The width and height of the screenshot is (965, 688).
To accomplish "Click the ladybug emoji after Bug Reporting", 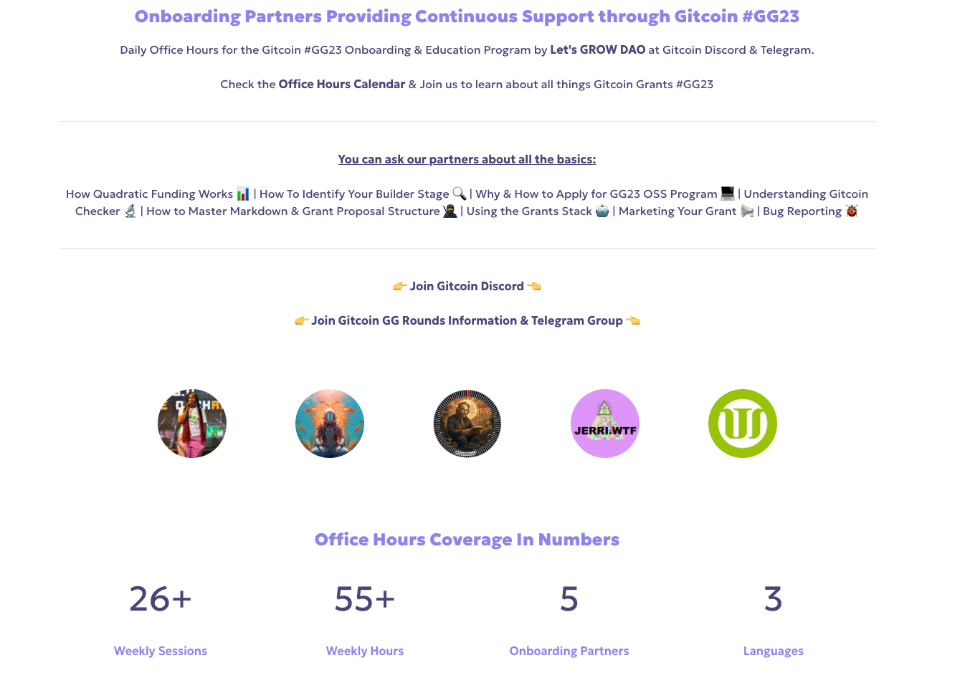I will click(852, 211).
